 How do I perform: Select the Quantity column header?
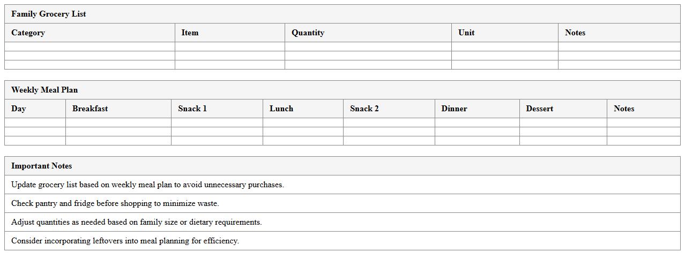coord(308,33)
